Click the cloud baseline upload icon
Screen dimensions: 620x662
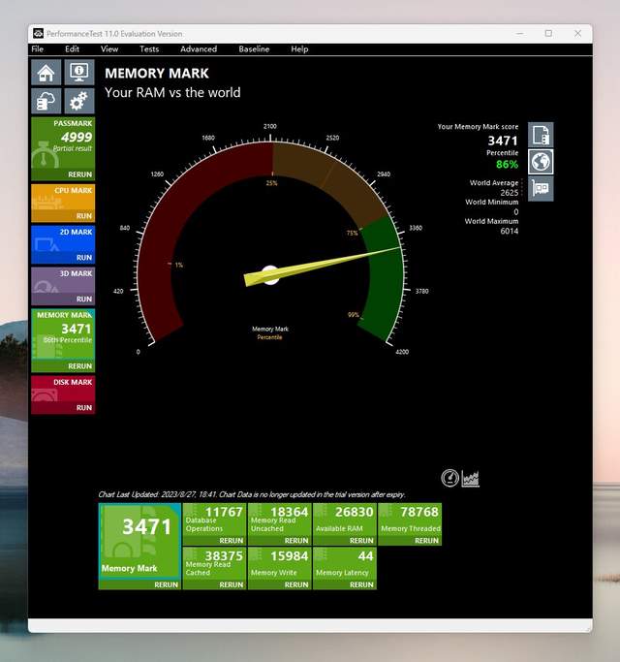pyautogui.click(x=46, y=101)
